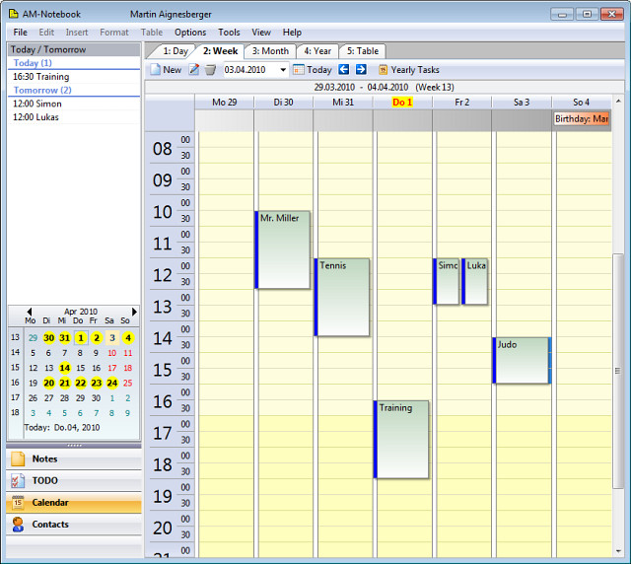Go to next week with right arrow
The image size is (631, 564).
click(361, 69)
